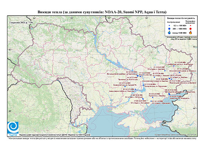Click the Ukrainian Hydrometeorological Institute caption
The height and width of the screenshot is (144, 204).
coord(55,135)
